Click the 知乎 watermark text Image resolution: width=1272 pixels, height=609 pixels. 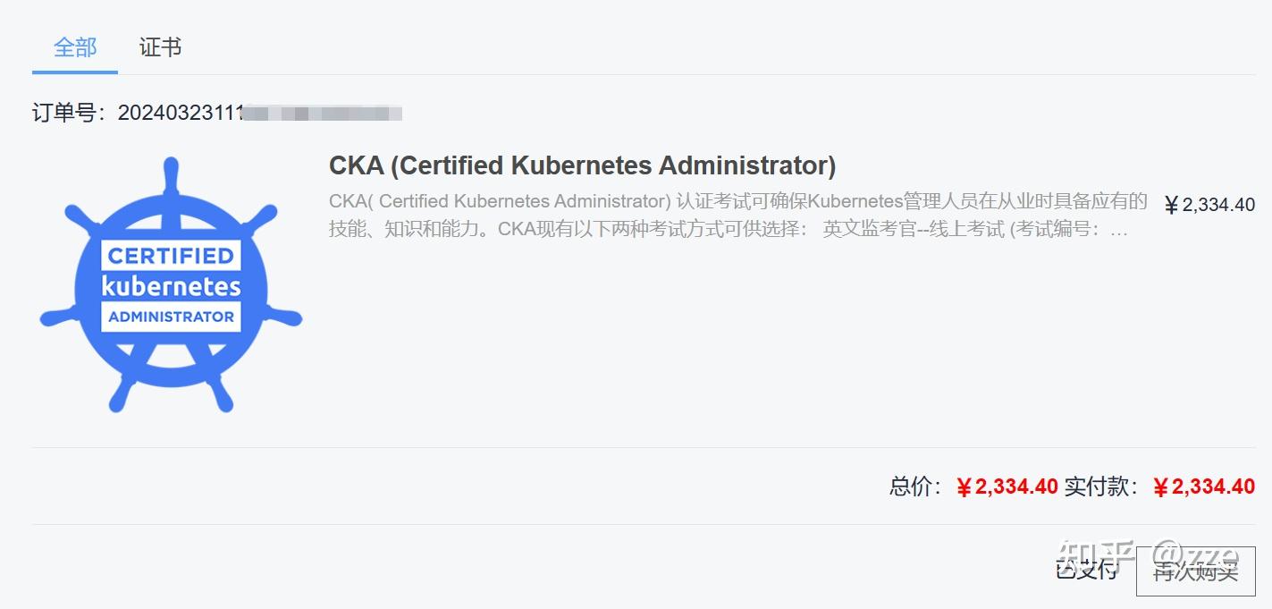click(1095, 555)
